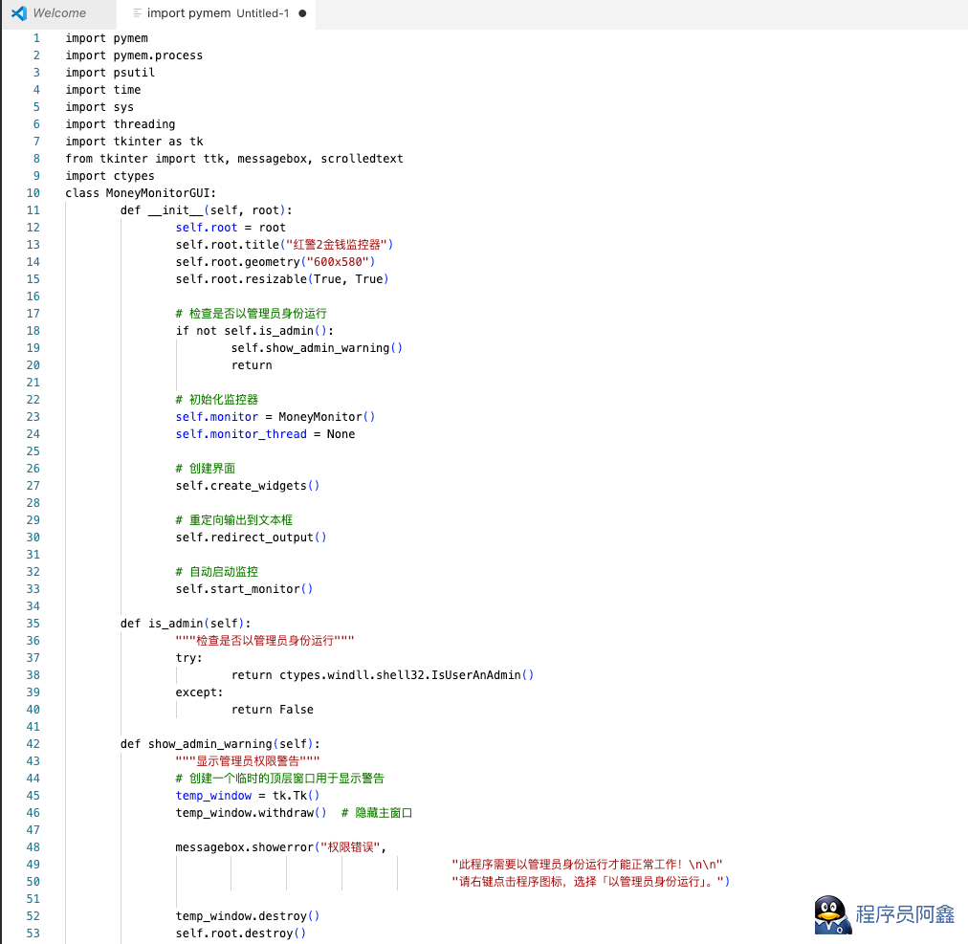Viewport: 968px width, 944px height.
Task: Click the penguin avatar watermark icon
Action: click(x=832, y=915)
